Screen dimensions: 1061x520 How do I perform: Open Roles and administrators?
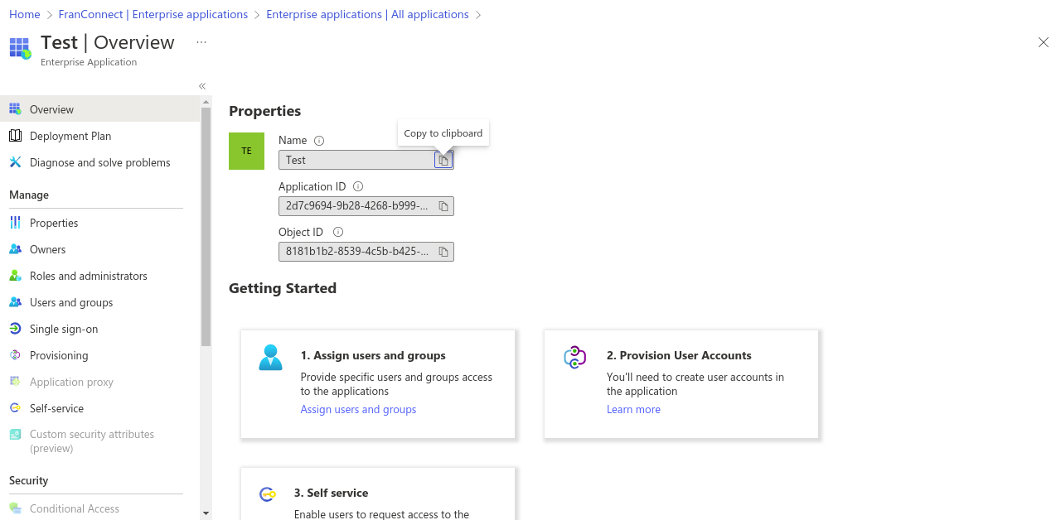pos(99,276)
